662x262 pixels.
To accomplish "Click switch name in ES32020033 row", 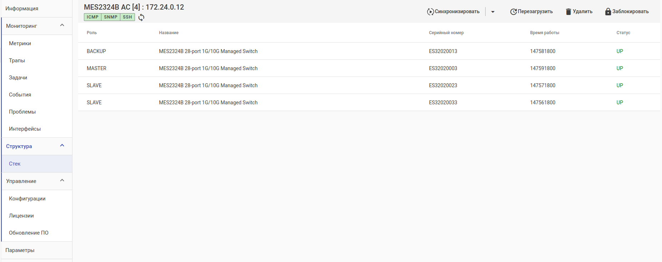I will [208, 103].
